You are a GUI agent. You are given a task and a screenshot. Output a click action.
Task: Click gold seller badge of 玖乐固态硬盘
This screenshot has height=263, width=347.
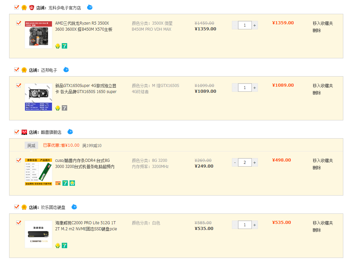tap(24, 207)
